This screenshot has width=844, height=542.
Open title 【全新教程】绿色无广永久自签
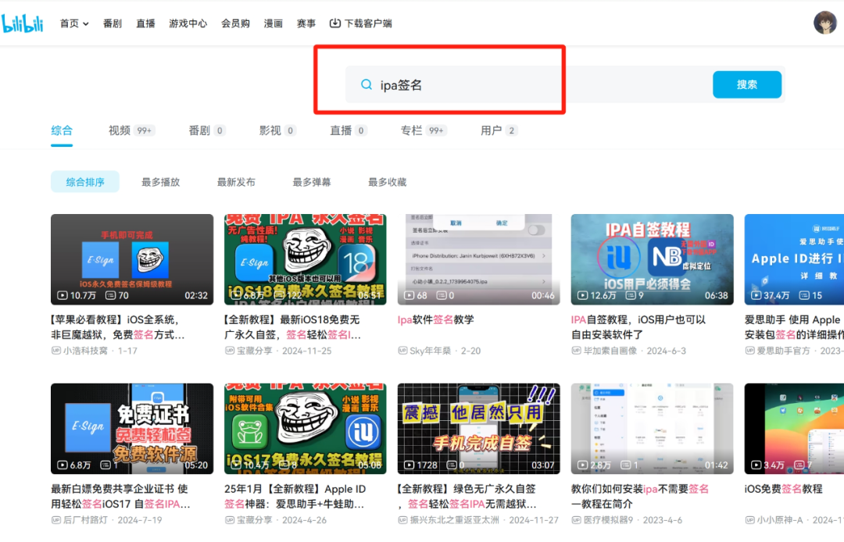pos(467,496)
